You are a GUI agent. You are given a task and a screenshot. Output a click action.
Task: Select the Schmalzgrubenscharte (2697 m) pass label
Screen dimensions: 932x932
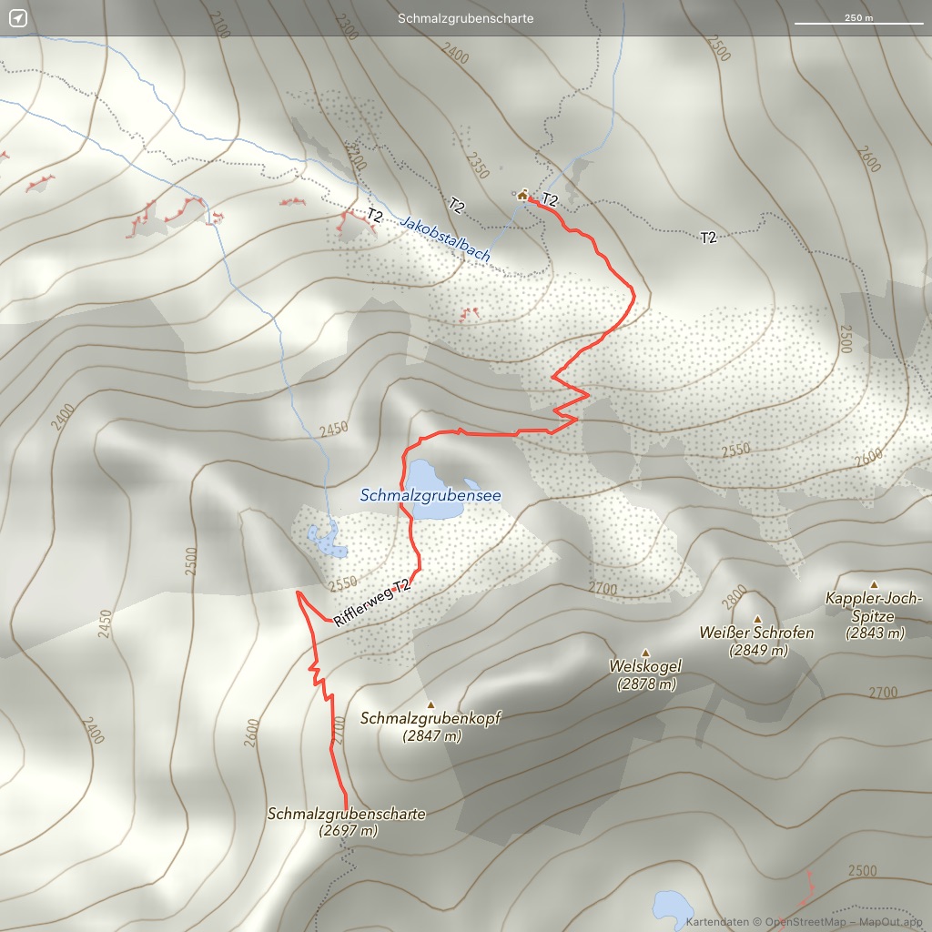tap(347, 821)
